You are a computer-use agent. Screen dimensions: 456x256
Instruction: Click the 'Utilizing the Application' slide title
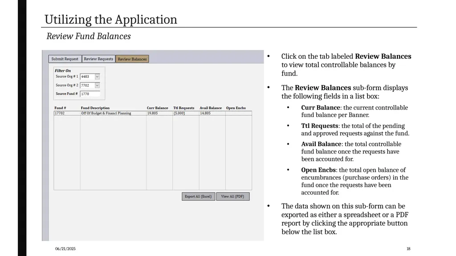[x=111, y=20]
